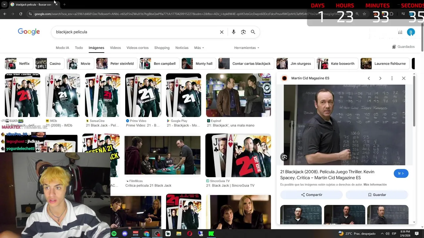This screenshot has width=424, height=238.
Task: Open the Más información link
Action: tap(375, 185)
